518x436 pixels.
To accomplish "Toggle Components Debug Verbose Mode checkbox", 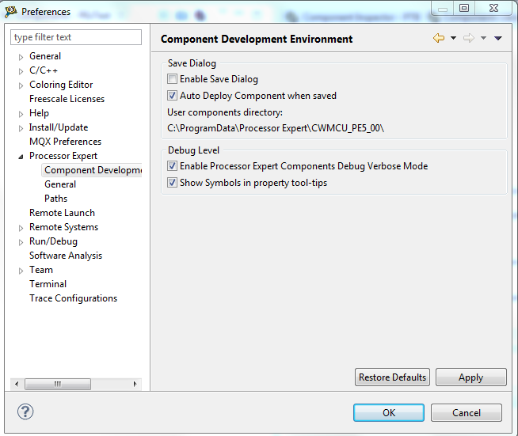I will pyautogui.click(x=172, y=165).
